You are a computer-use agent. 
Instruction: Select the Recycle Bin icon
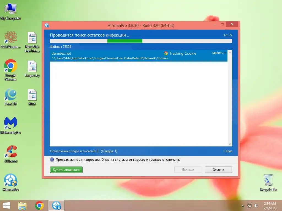[268, 182]
